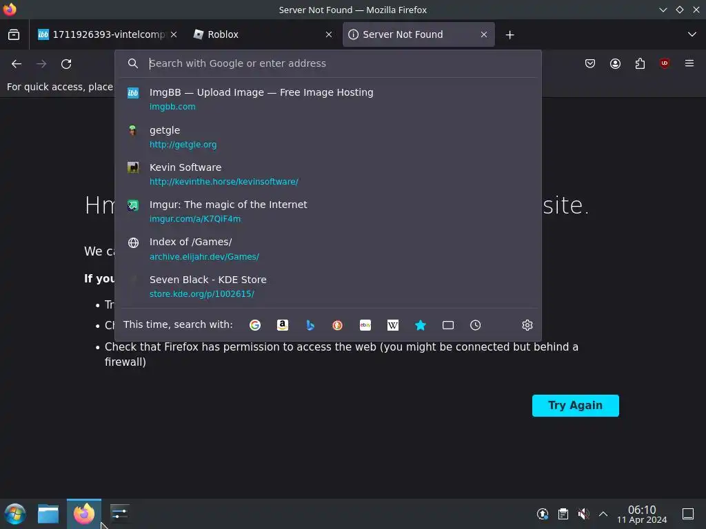Search in Bookmarks using star icon
This screenshot has width=706, height=529.
(x=420, y=325)
